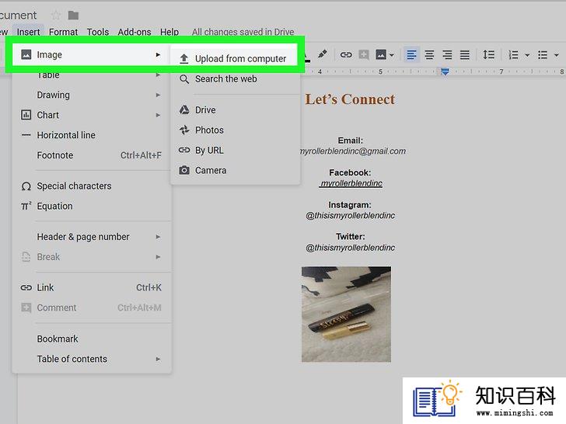The width and height of the screenshot is (566, 424).
Task: Click the omega Special characters icon
Action: [26, 186]
